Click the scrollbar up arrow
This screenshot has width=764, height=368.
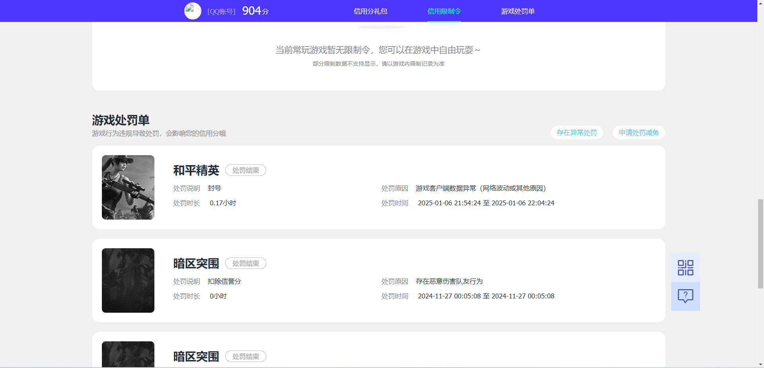[x=760, y=3]
